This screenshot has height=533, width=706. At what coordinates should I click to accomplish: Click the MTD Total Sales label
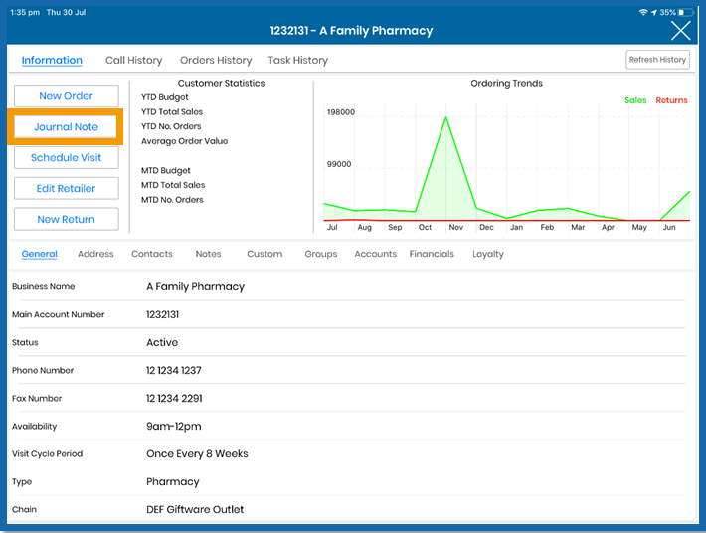coord(173,185)
